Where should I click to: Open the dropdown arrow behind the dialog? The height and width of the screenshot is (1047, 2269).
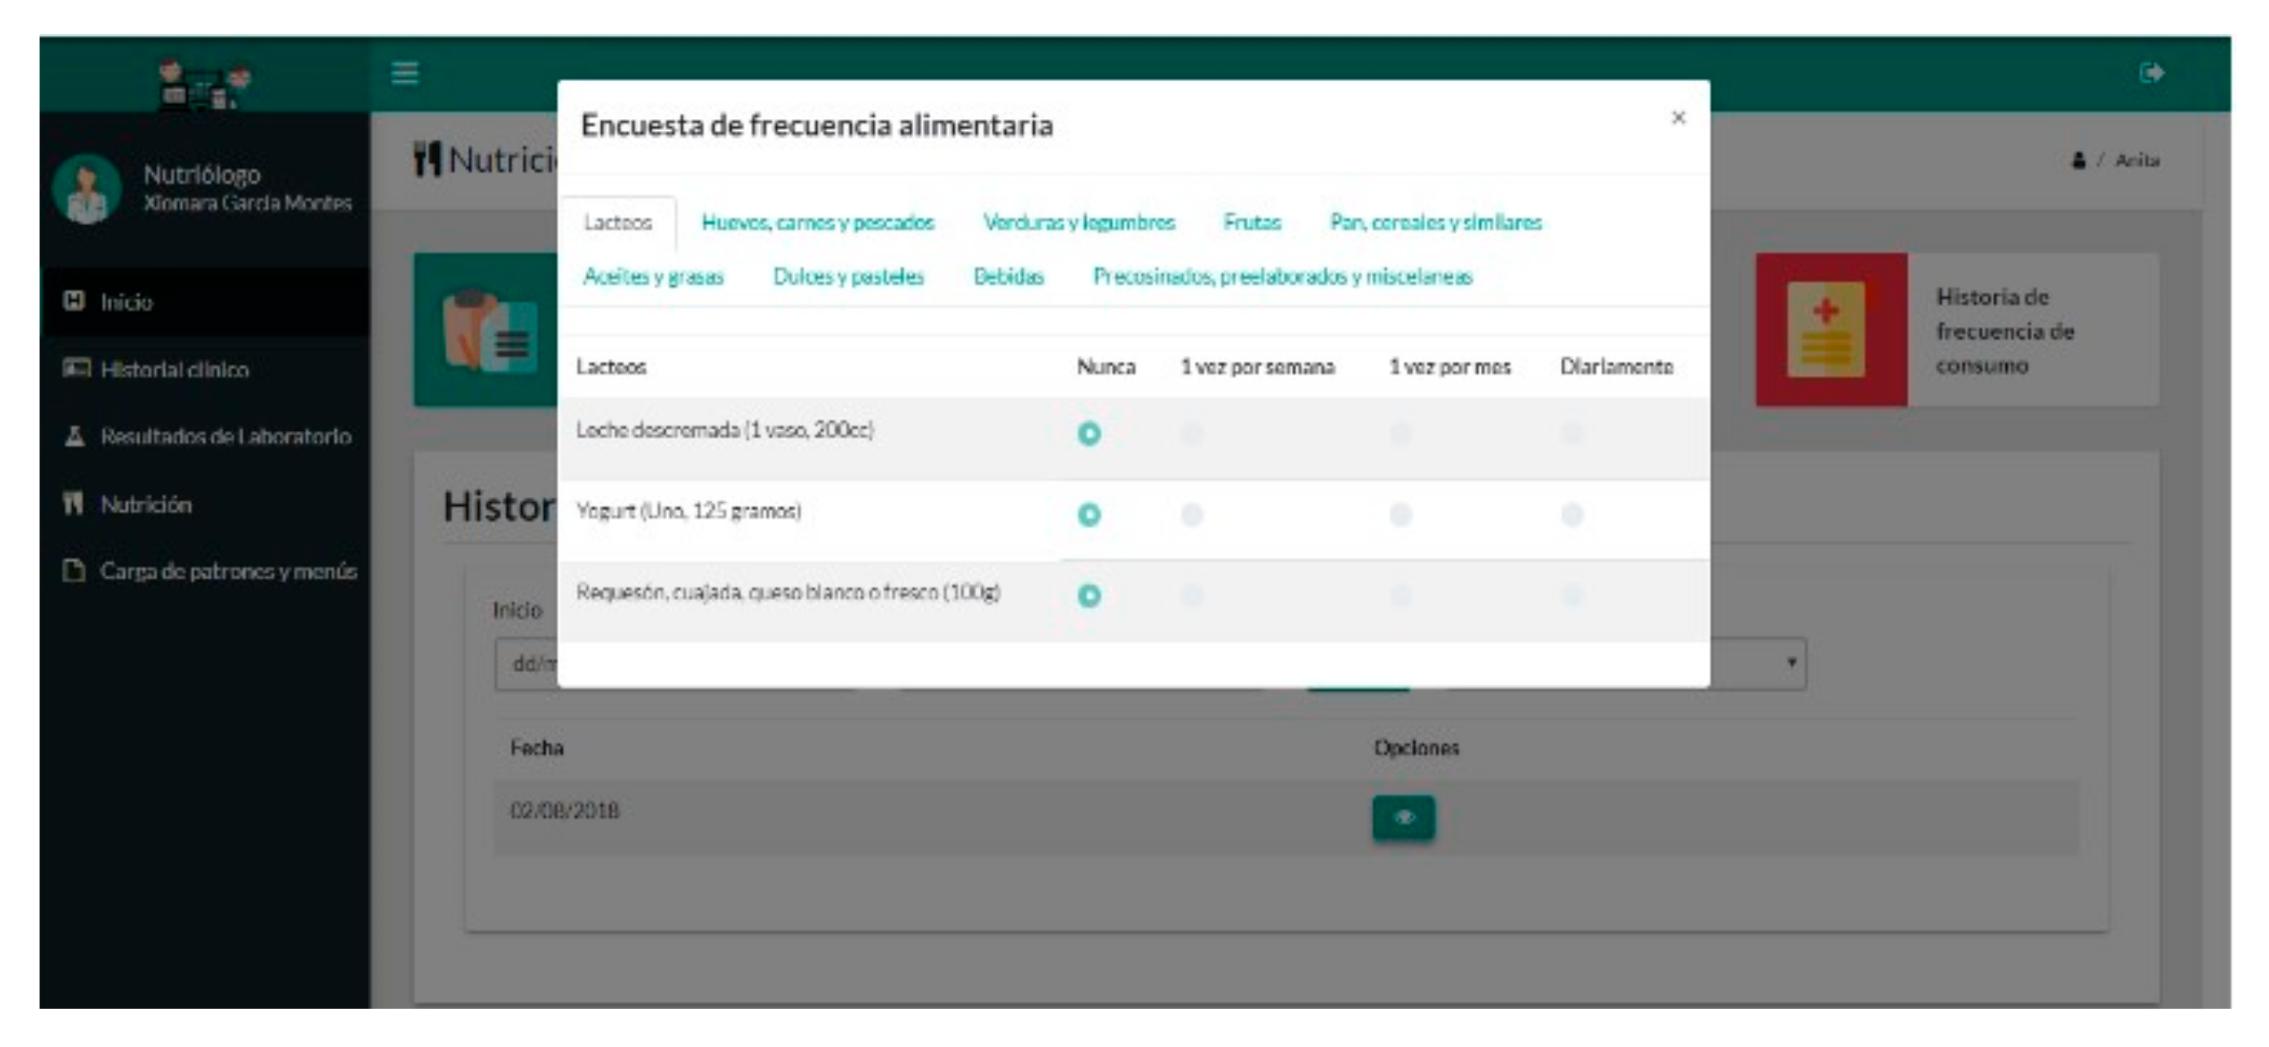[1791, 662]
